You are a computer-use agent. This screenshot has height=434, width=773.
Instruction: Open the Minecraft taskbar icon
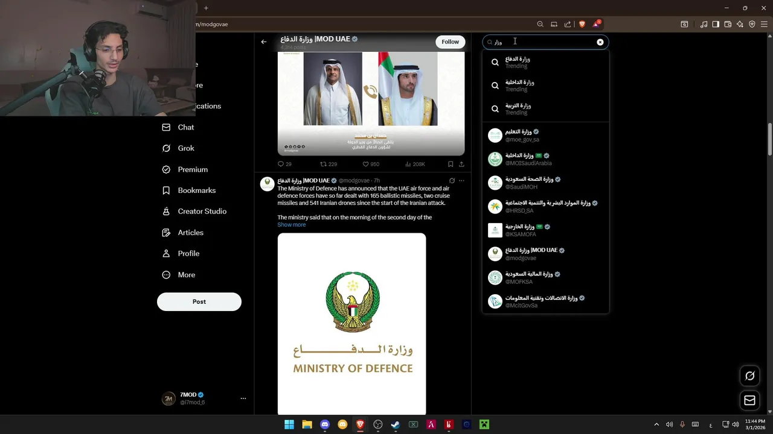484,424
